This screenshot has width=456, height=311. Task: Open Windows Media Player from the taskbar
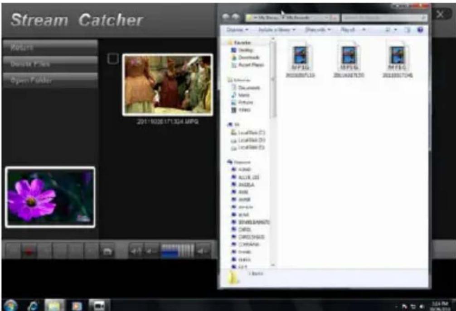75,305
